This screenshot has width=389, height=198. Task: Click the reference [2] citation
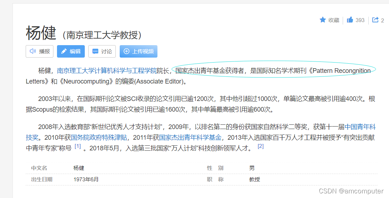point(260,146)
